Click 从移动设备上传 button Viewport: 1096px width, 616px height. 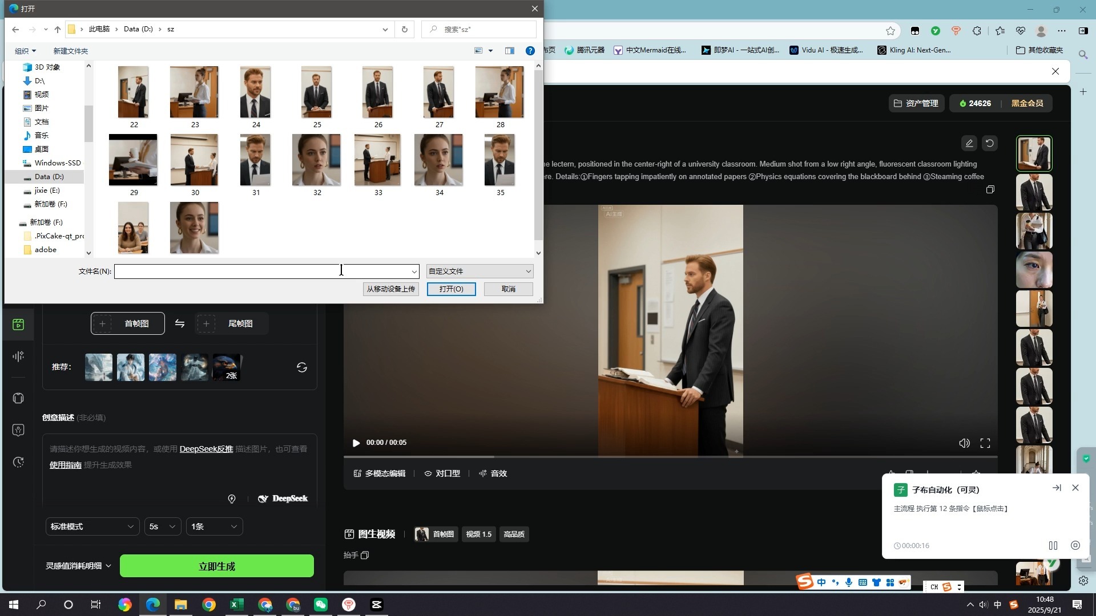[x=391, y=289]
